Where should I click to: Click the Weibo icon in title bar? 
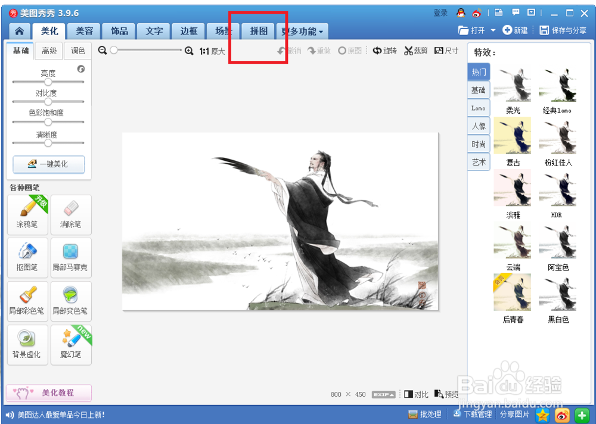[477, 13]
